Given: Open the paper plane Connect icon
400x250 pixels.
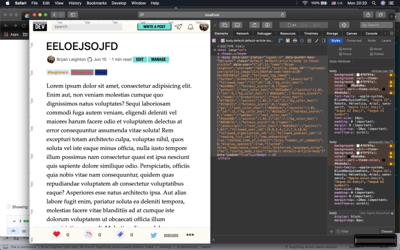Looking at the screenshot, I should (178, 26).
